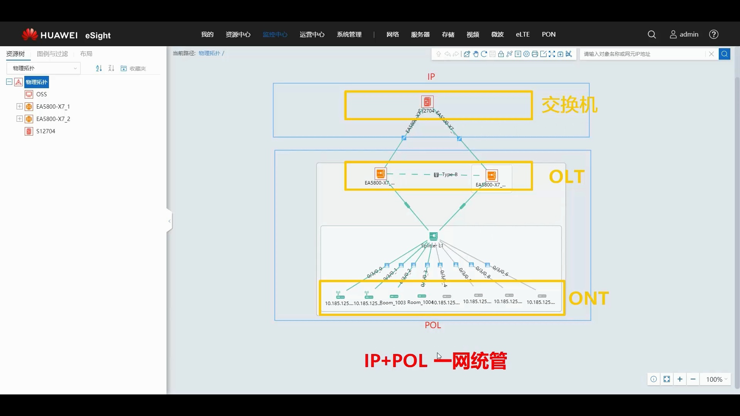Viewport: 740px width, 416px height.
Task: Open the 资源中心 menu
Action: (238, 35)
